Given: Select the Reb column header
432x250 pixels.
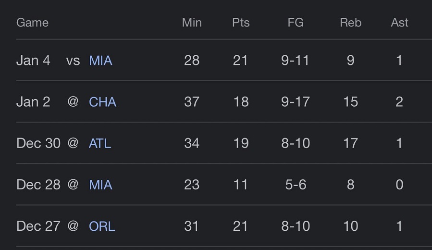Looking at the screenshot, I should [350, 23].
